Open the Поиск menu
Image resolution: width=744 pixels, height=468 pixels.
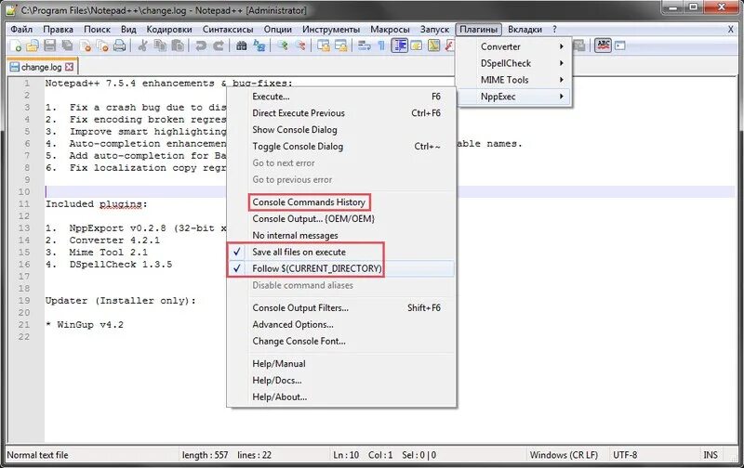point(98,30)
